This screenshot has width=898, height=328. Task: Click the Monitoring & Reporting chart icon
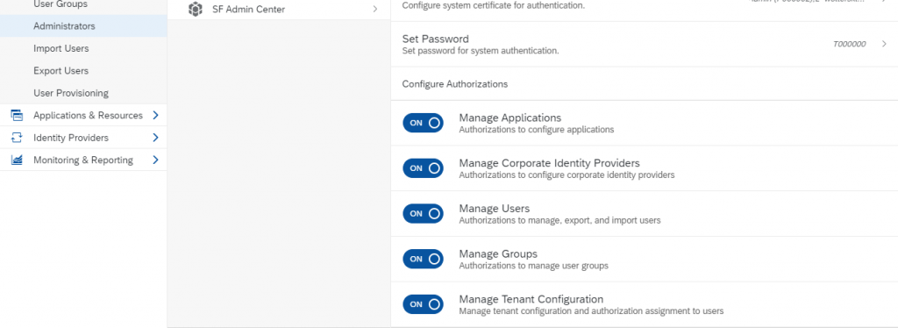(17, 160)
